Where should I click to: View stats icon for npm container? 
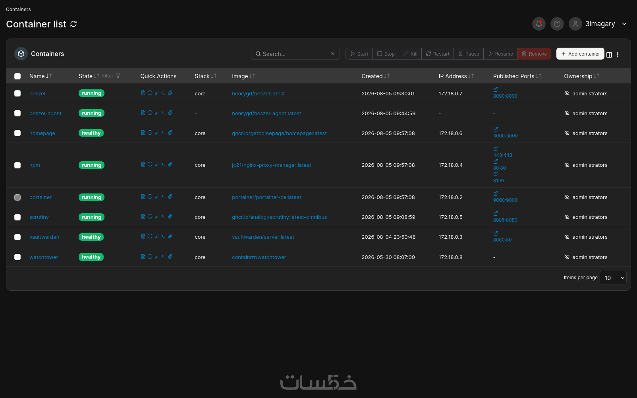[156, 164]
